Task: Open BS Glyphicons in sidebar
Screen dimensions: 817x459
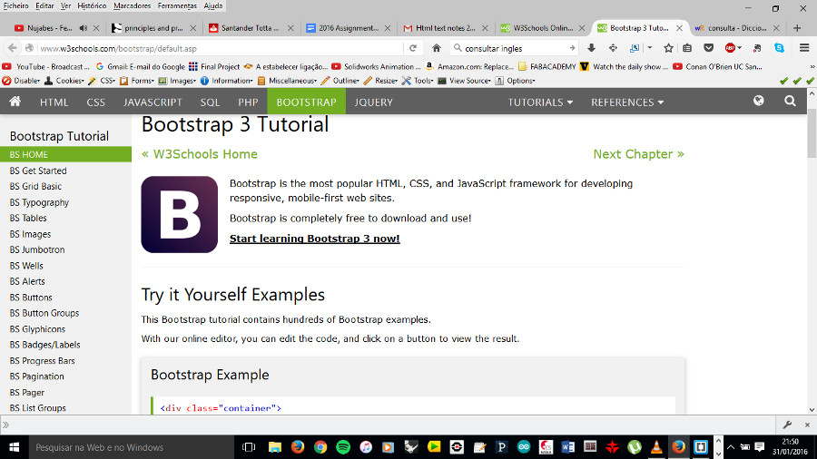Action: click(37, 329)
